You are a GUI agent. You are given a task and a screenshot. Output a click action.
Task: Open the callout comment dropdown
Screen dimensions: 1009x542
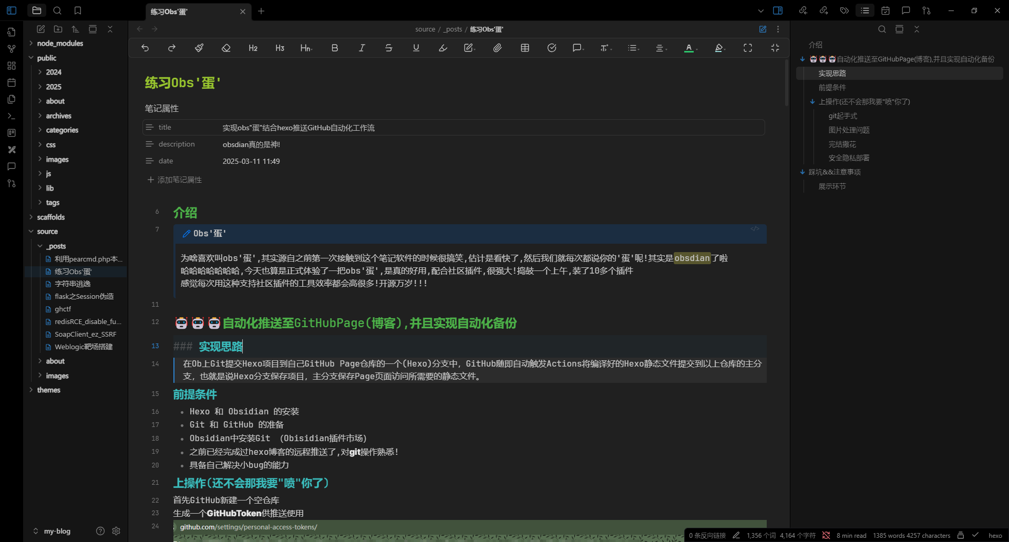coord(578,48)
